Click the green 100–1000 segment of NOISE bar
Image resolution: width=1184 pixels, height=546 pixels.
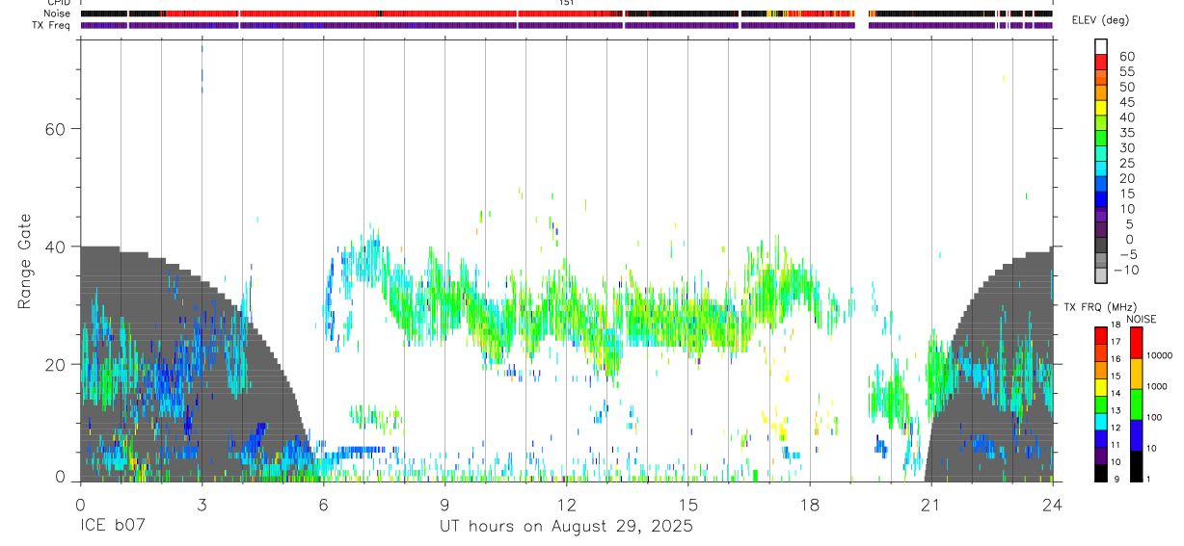[x=1136, y=404]
